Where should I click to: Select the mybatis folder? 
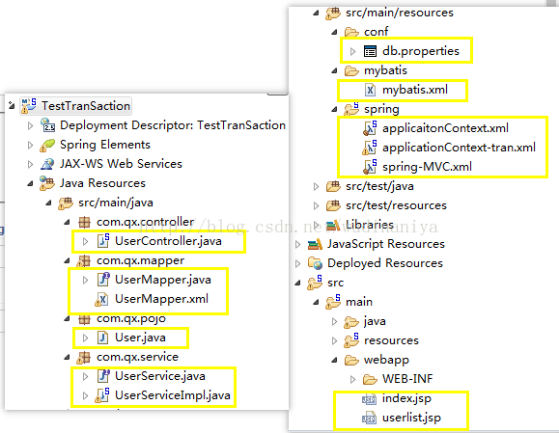tap(385, 70)
